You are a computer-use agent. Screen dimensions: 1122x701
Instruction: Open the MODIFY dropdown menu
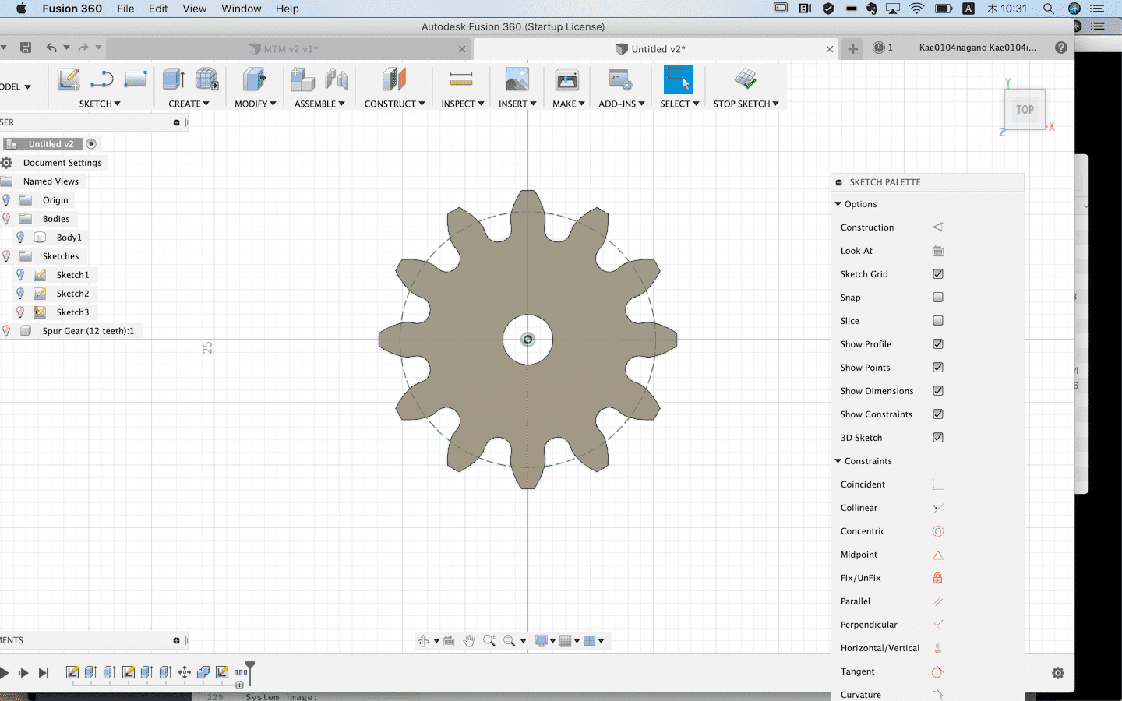(x=256, y=104)
